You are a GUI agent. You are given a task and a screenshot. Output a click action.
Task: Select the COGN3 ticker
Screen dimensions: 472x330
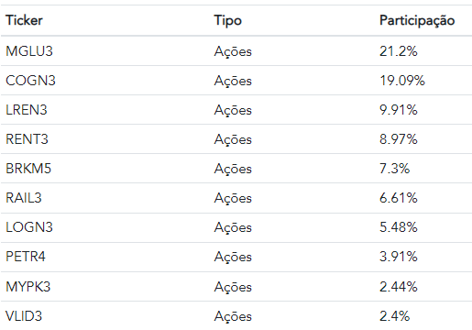[x=30, y=81]
